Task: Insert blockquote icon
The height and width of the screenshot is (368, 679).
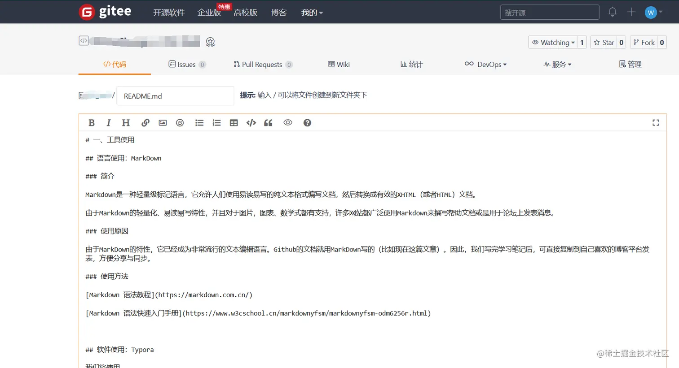Action: [268, 123]
